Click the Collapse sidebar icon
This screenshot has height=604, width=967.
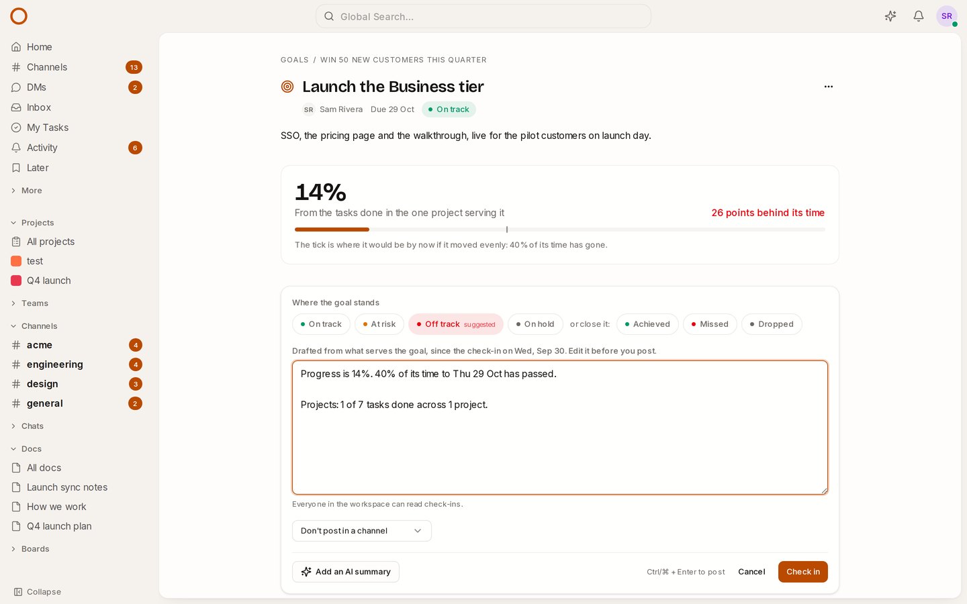[18, 592]
